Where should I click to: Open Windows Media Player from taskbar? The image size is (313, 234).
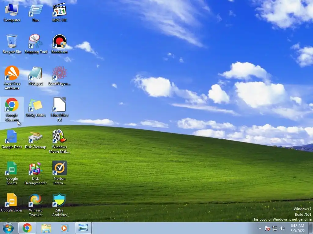[x=64, y=228]
